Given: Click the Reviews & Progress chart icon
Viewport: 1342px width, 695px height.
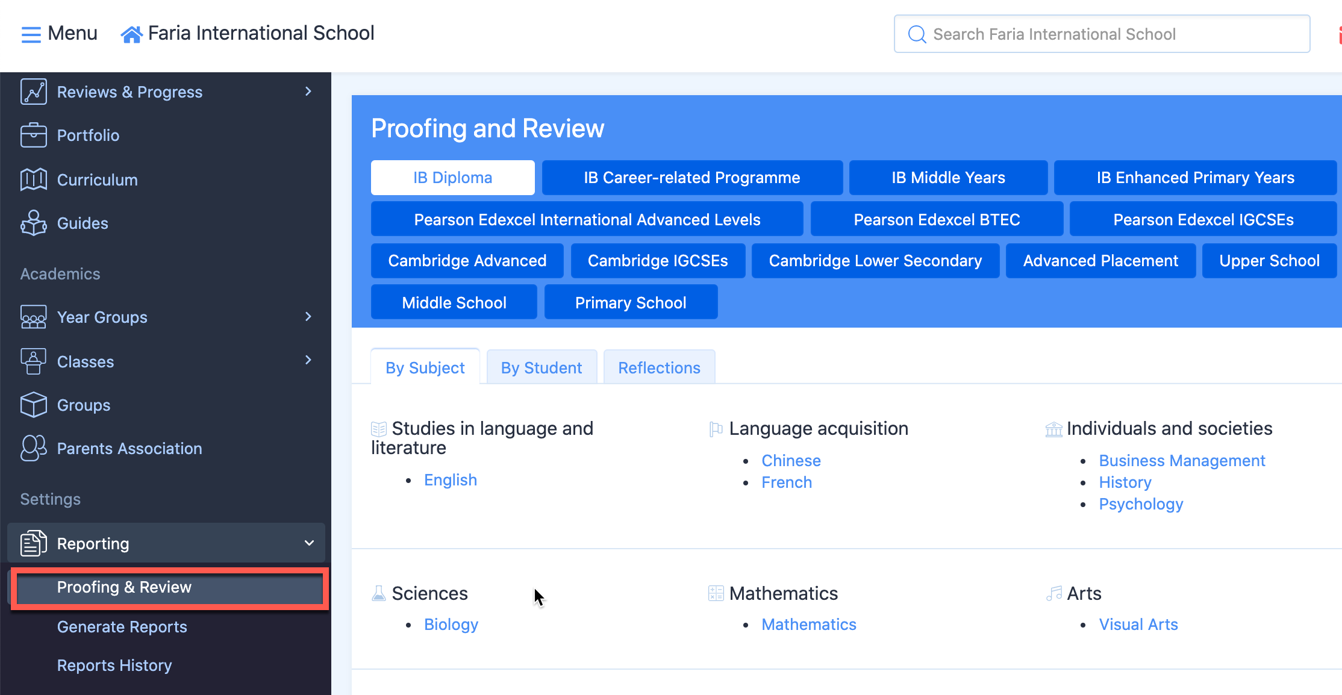Looking at the screenshot, I should coord(33,92).
